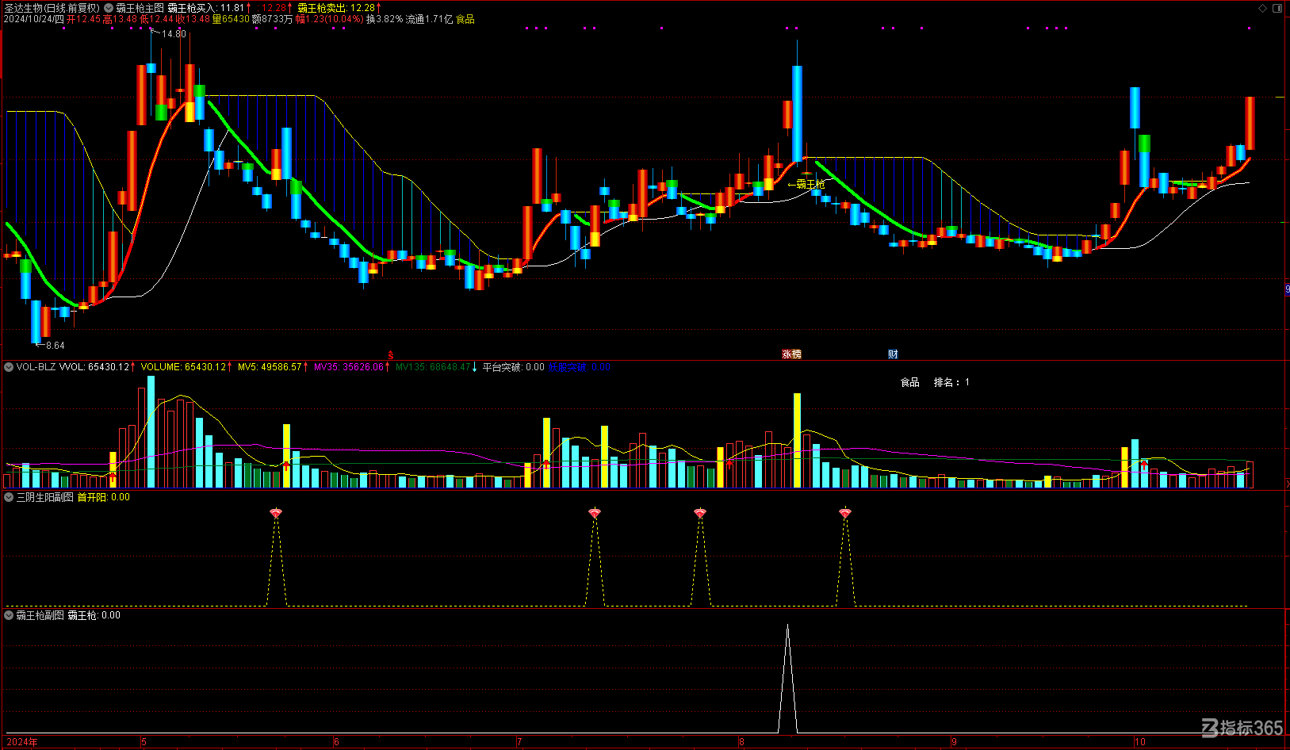Click the 14.80 high price label

tap(174, 34)
